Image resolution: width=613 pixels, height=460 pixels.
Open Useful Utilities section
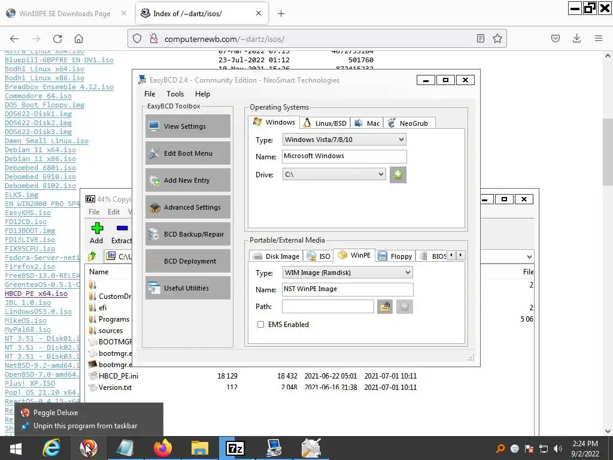(187, 288)
